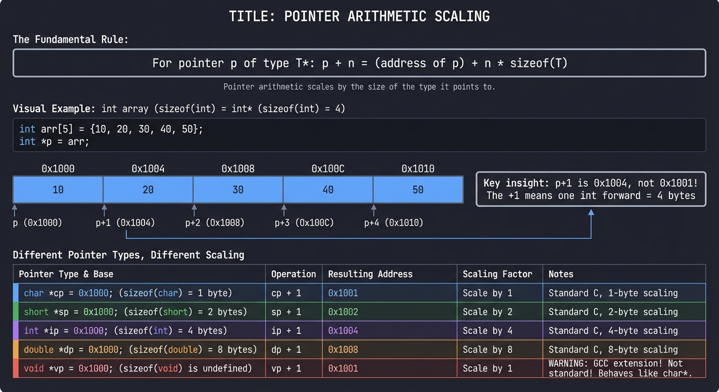Expand the code block with arr declaration
Image resolution: width=719 pixels, height=392 pixels.
359,135
